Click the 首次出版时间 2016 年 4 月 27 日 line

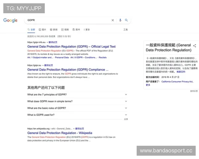(163, 77)
